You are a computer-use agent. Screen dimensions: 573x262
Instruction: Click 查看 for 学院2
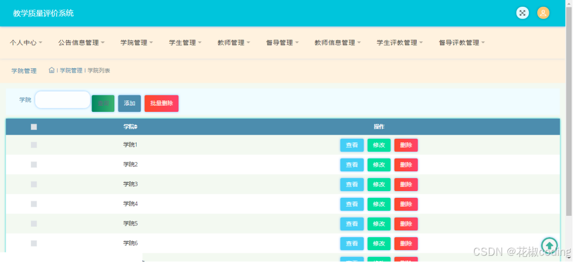tap(352, 165)
